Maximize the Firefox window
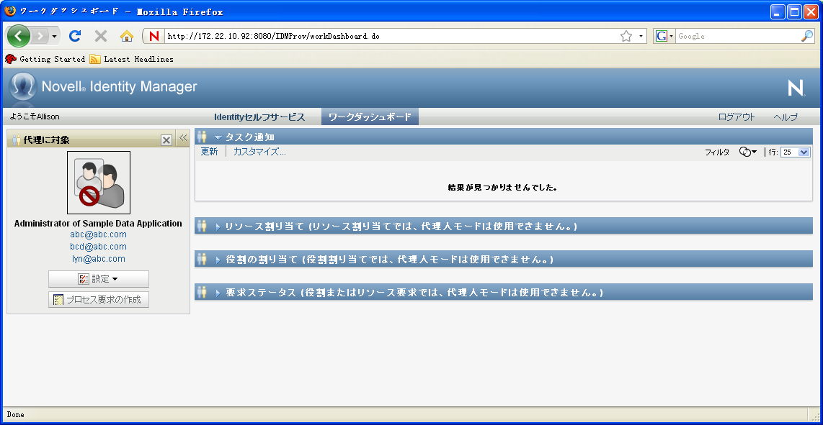 795,12
